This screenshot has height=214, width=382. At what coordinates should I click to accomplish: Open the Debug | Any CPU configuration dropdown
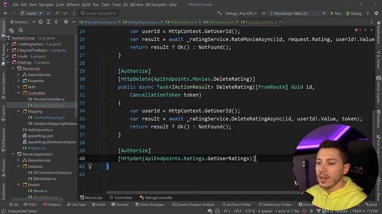[241, 13]
